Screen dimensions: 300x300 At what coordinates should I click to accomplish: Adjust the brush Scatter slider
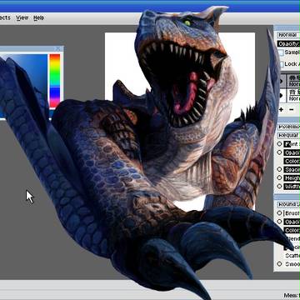point(292,256)
